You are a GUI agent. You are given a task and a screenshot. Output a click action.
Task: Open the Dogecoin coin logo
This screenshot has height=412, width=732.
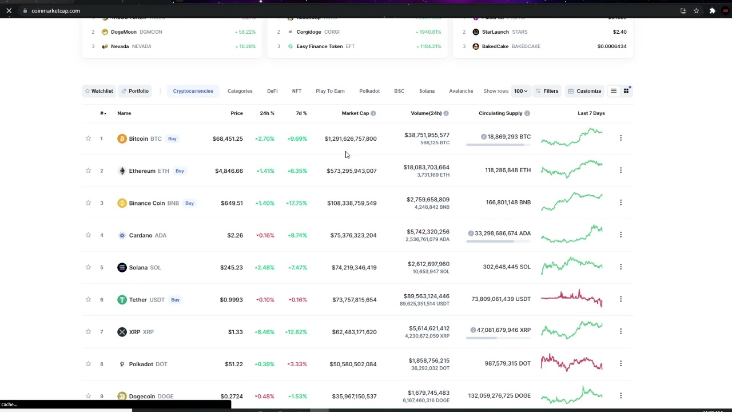122,396
